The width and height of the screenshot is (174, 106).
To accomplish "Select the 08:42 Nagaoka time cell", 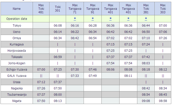I will pyautogui.click(x=146, y=88).
